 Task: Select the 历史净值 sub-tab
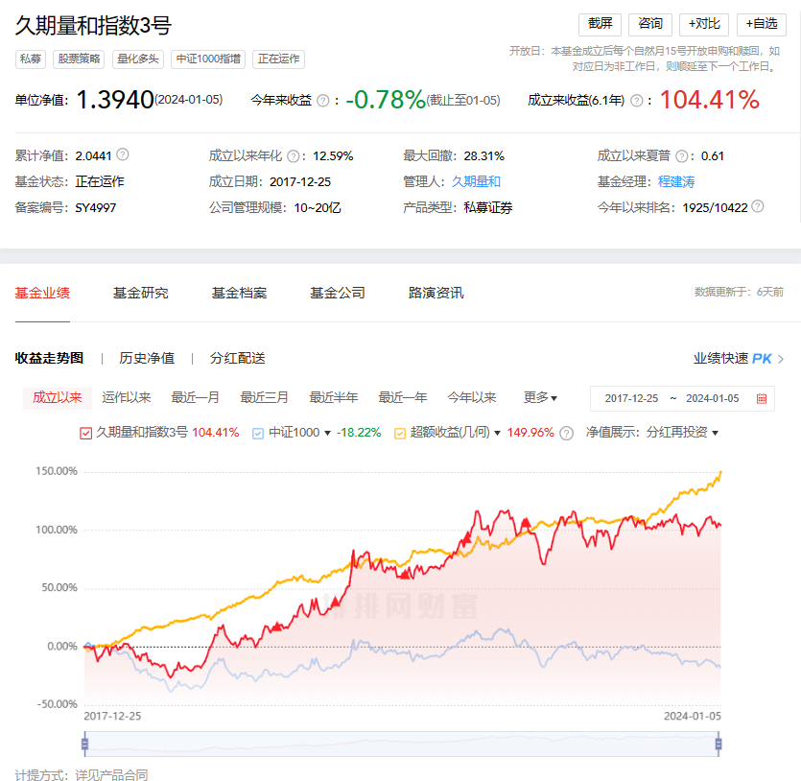coord(147,358)
